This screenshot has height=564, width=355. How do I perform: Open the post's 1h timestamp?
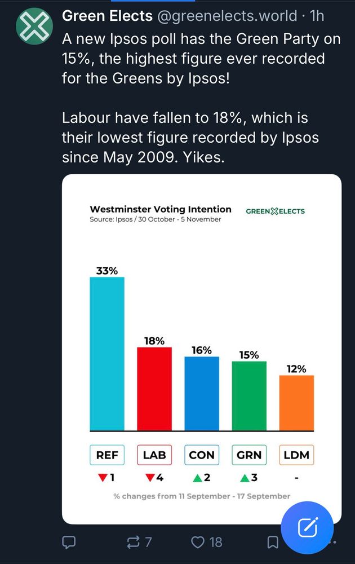click(x=317, y=16)
